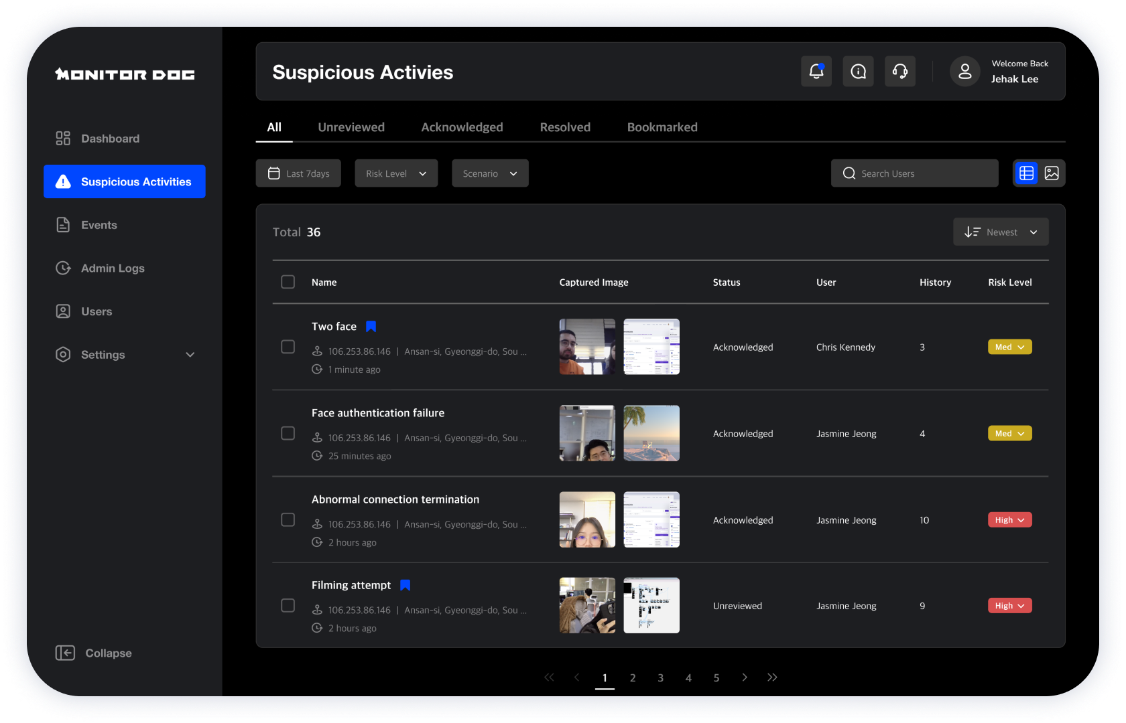Click the magnifier icon in Search Users

point(849,173)
